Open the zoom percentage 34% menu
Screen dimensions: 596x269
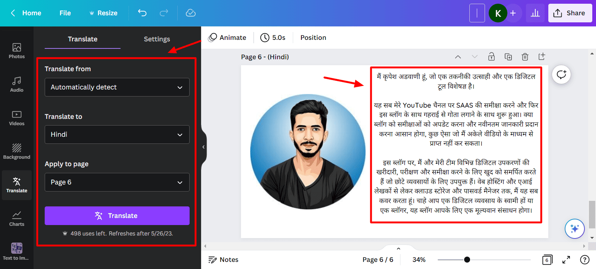click(x=419, y=260)
